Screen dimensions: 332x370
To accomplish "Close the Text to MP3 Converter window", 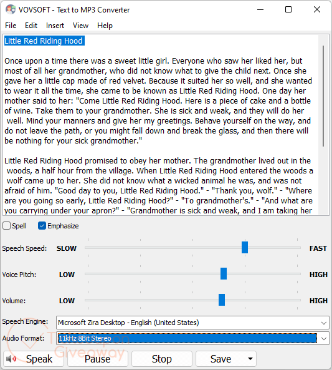I will [x=317, y=10].
